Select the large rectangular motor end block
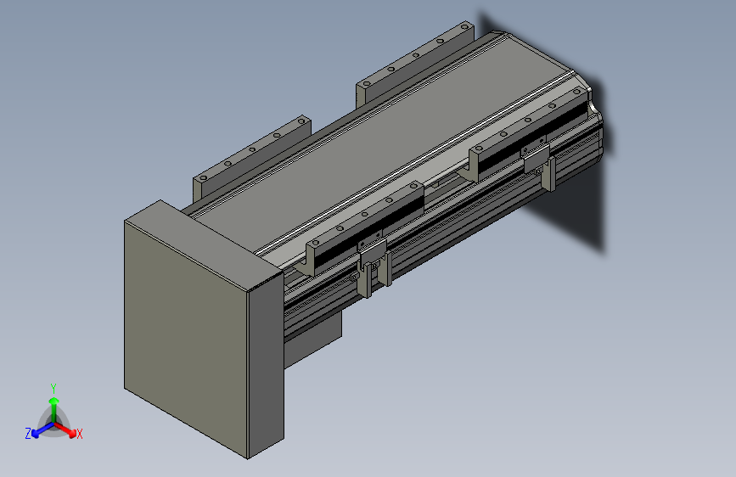The height and width of the screenshot is (477, 736). (x=204, y=329)
